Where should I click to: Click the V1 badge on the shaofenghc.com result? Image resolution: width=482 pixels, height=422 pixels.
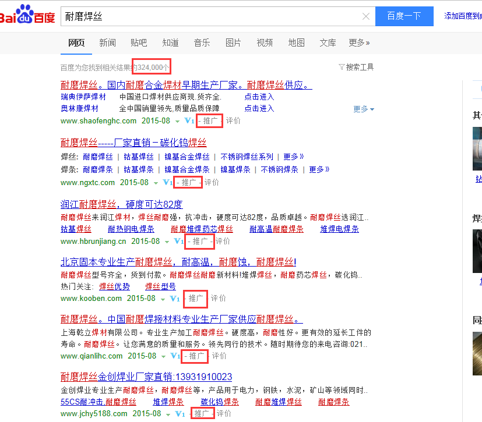188,120
